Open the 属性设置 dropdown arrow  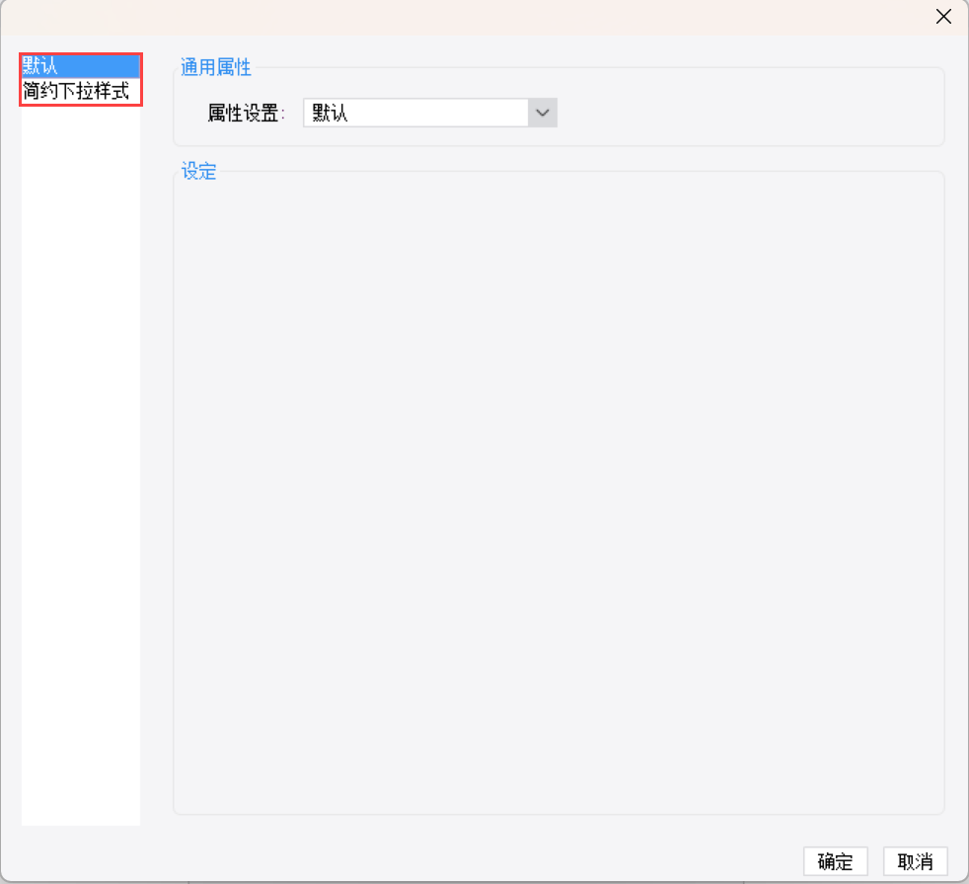point(543,113)
